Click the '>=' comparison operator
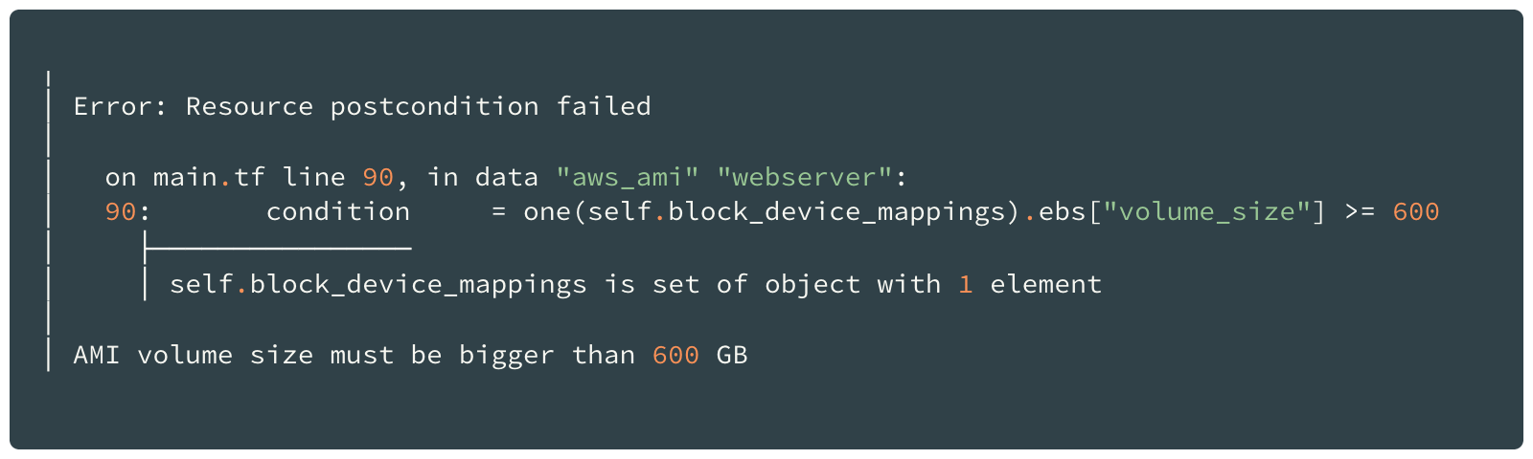 point(1360,211)
